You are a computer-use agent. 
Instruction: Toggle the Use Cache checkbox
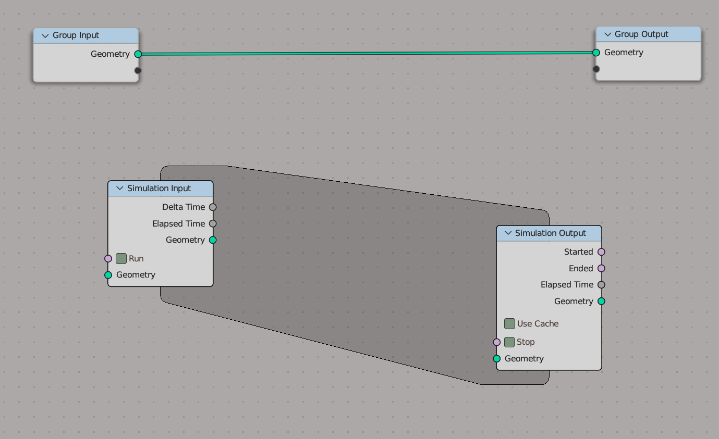(x=510, y=324)
